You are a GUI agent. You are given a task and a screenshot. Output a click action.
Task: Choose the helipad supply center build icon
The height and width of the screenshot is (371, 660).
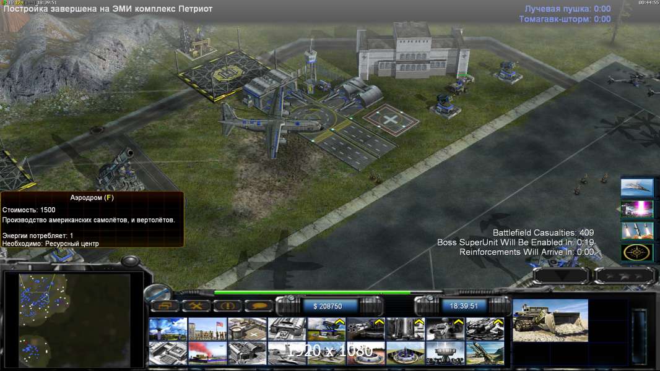tap(247, 328)
